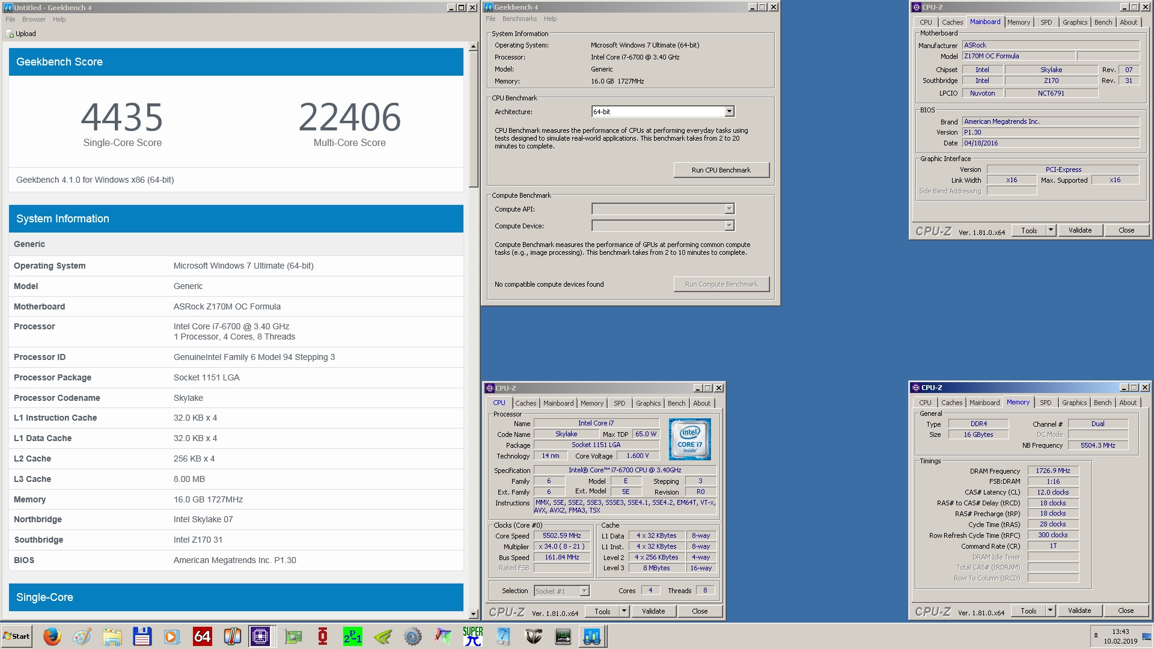This screenshot has width=1154, height=649.
Task: Click the Geekbench results vertical scrollbar thumb
Action: tap(474, 119)
